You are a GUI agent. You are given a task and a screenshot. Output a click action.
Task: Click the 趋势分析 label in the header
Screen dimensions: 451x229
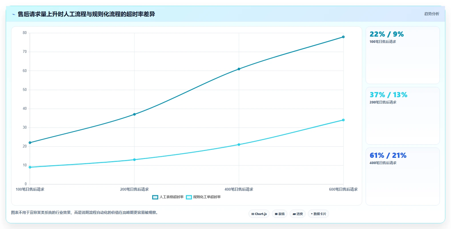(432, 14)
